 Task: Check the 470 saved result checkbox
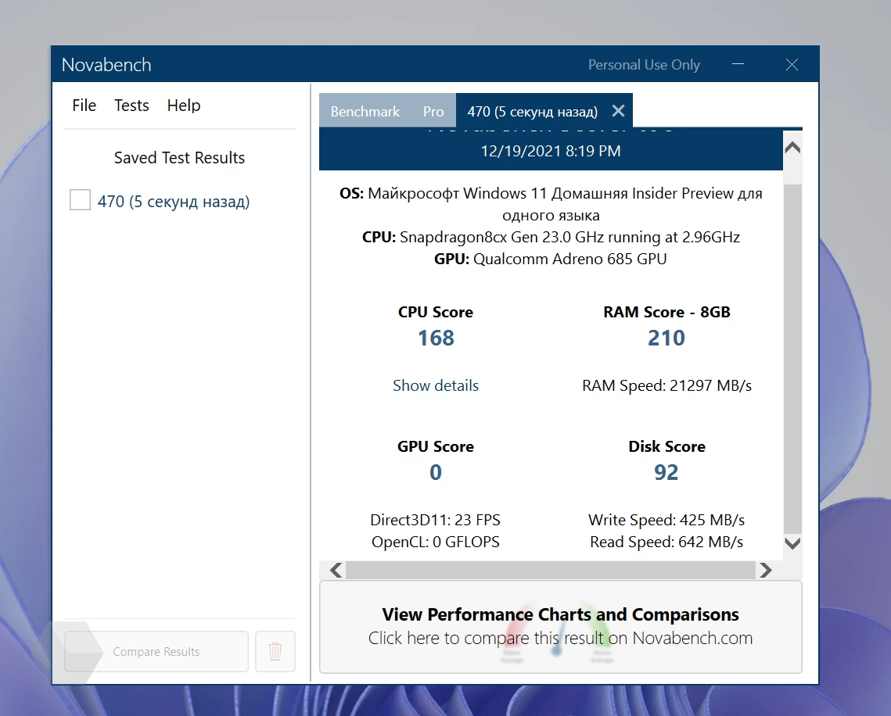pos(80,201)
